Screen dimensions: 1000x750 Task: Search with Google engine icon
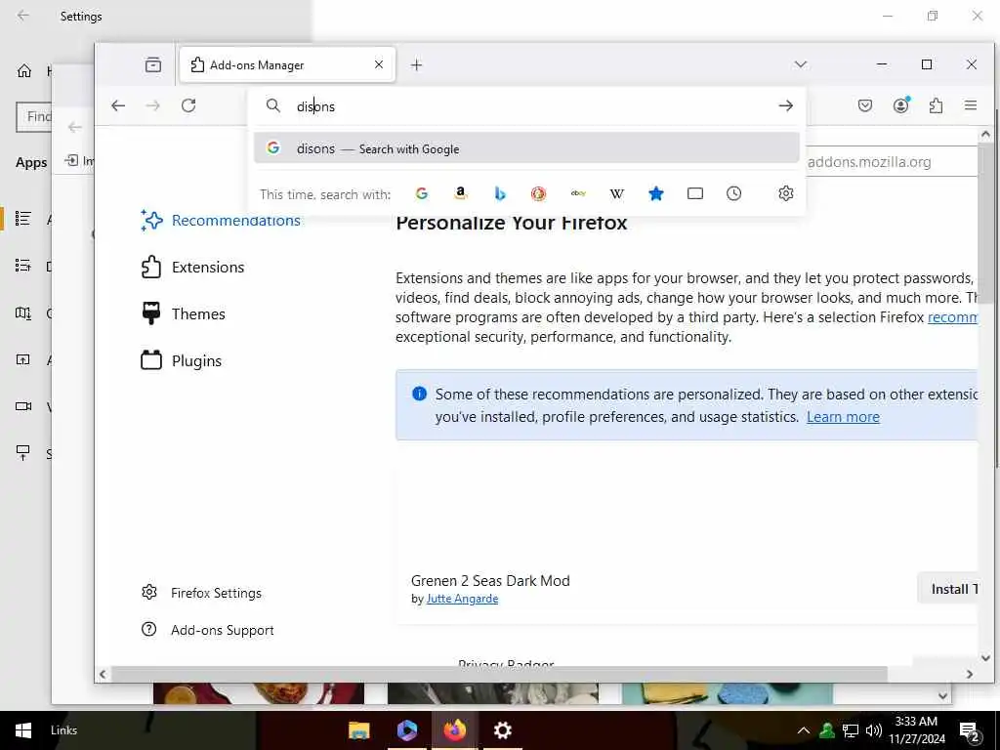click(422, 193)
